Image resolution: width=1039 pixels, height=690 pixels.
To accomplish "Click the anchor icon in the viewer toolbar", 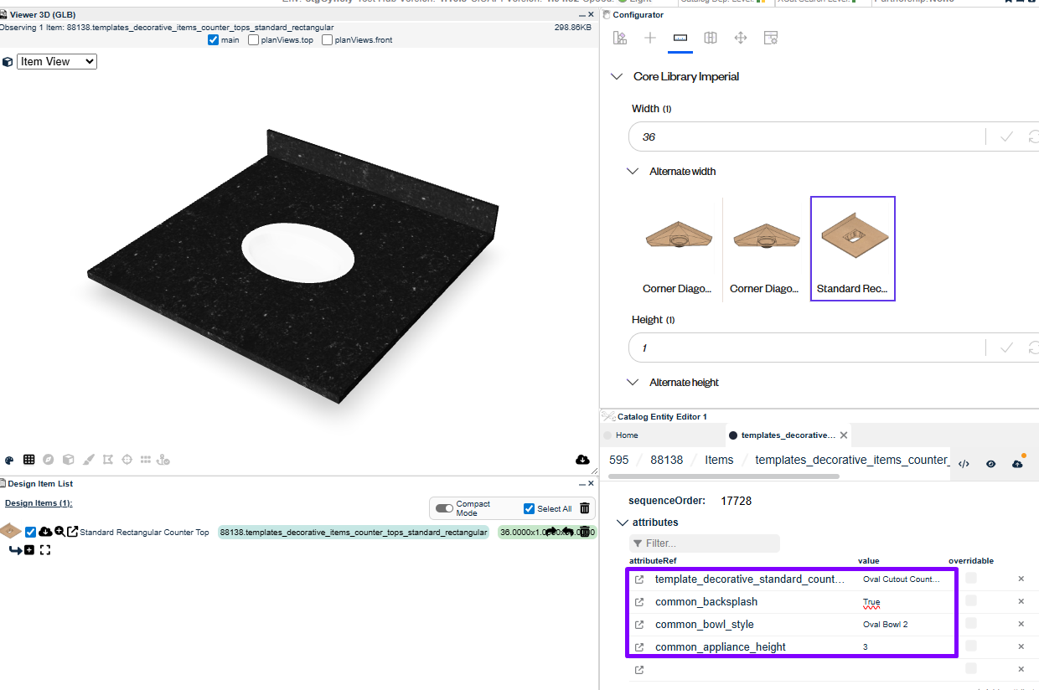I will 164,460.
